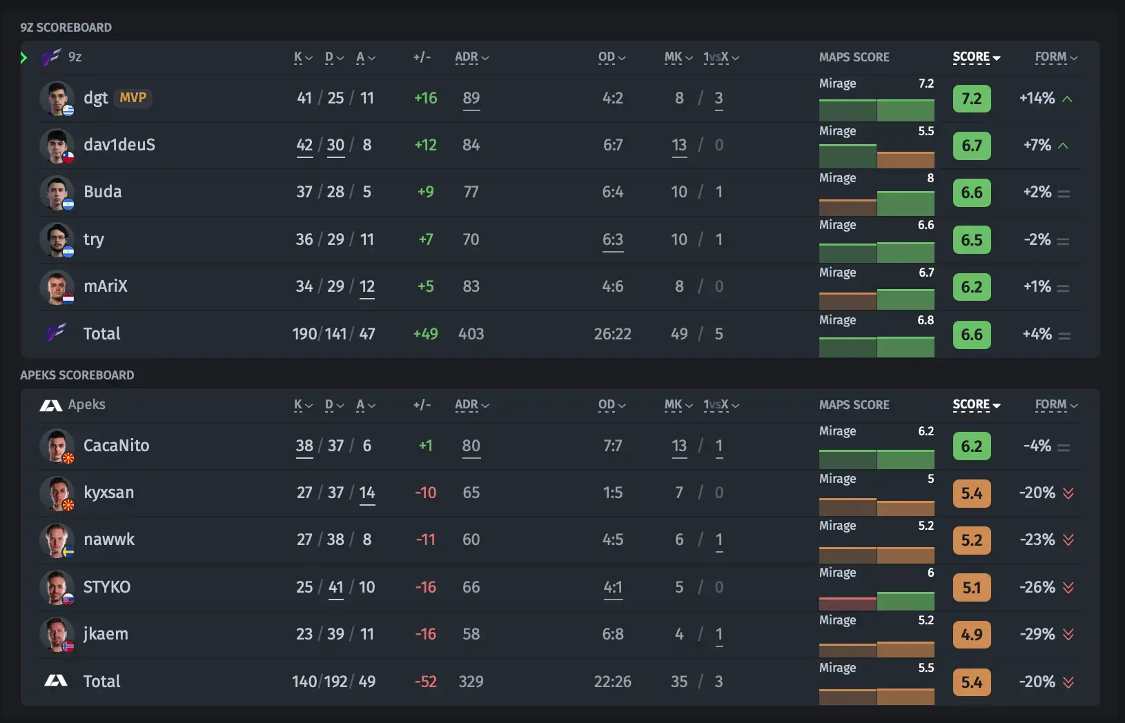Image resolution: width=1125 pixels, height=723 pixels.
Task: Click the green arrow beside 9z header
Action: pos(24,58)
